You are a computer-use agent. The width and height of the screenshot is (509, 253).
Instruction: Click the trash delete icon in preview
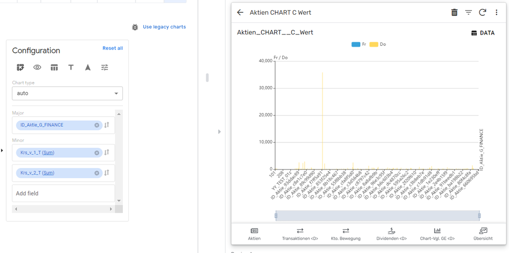tap(454, 13)
